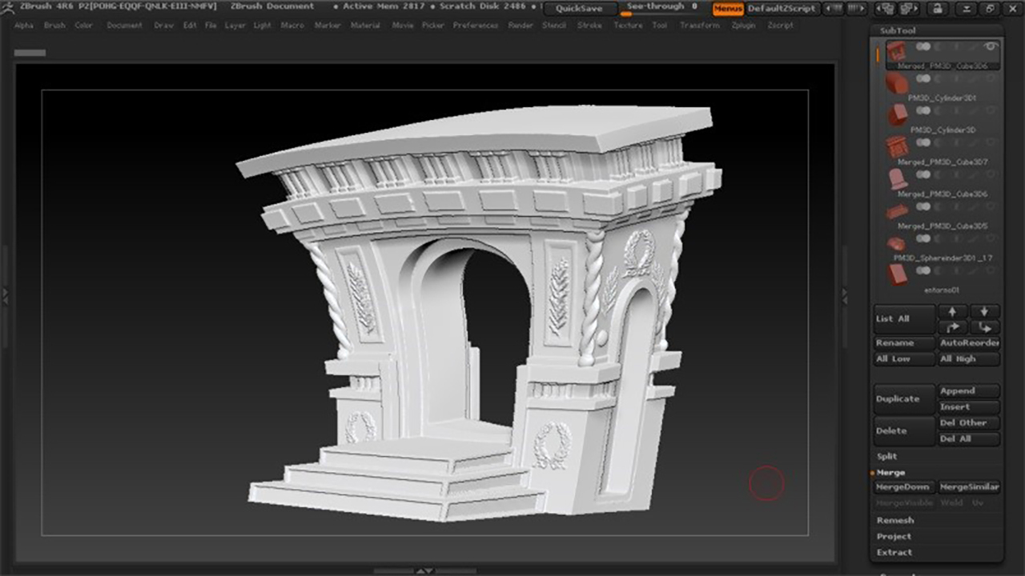Toggle visibility eye of Merged_PM3D_Cube3D6 top subtool
This screenshot has width=1025, height=576.
[x=991, y=47]
